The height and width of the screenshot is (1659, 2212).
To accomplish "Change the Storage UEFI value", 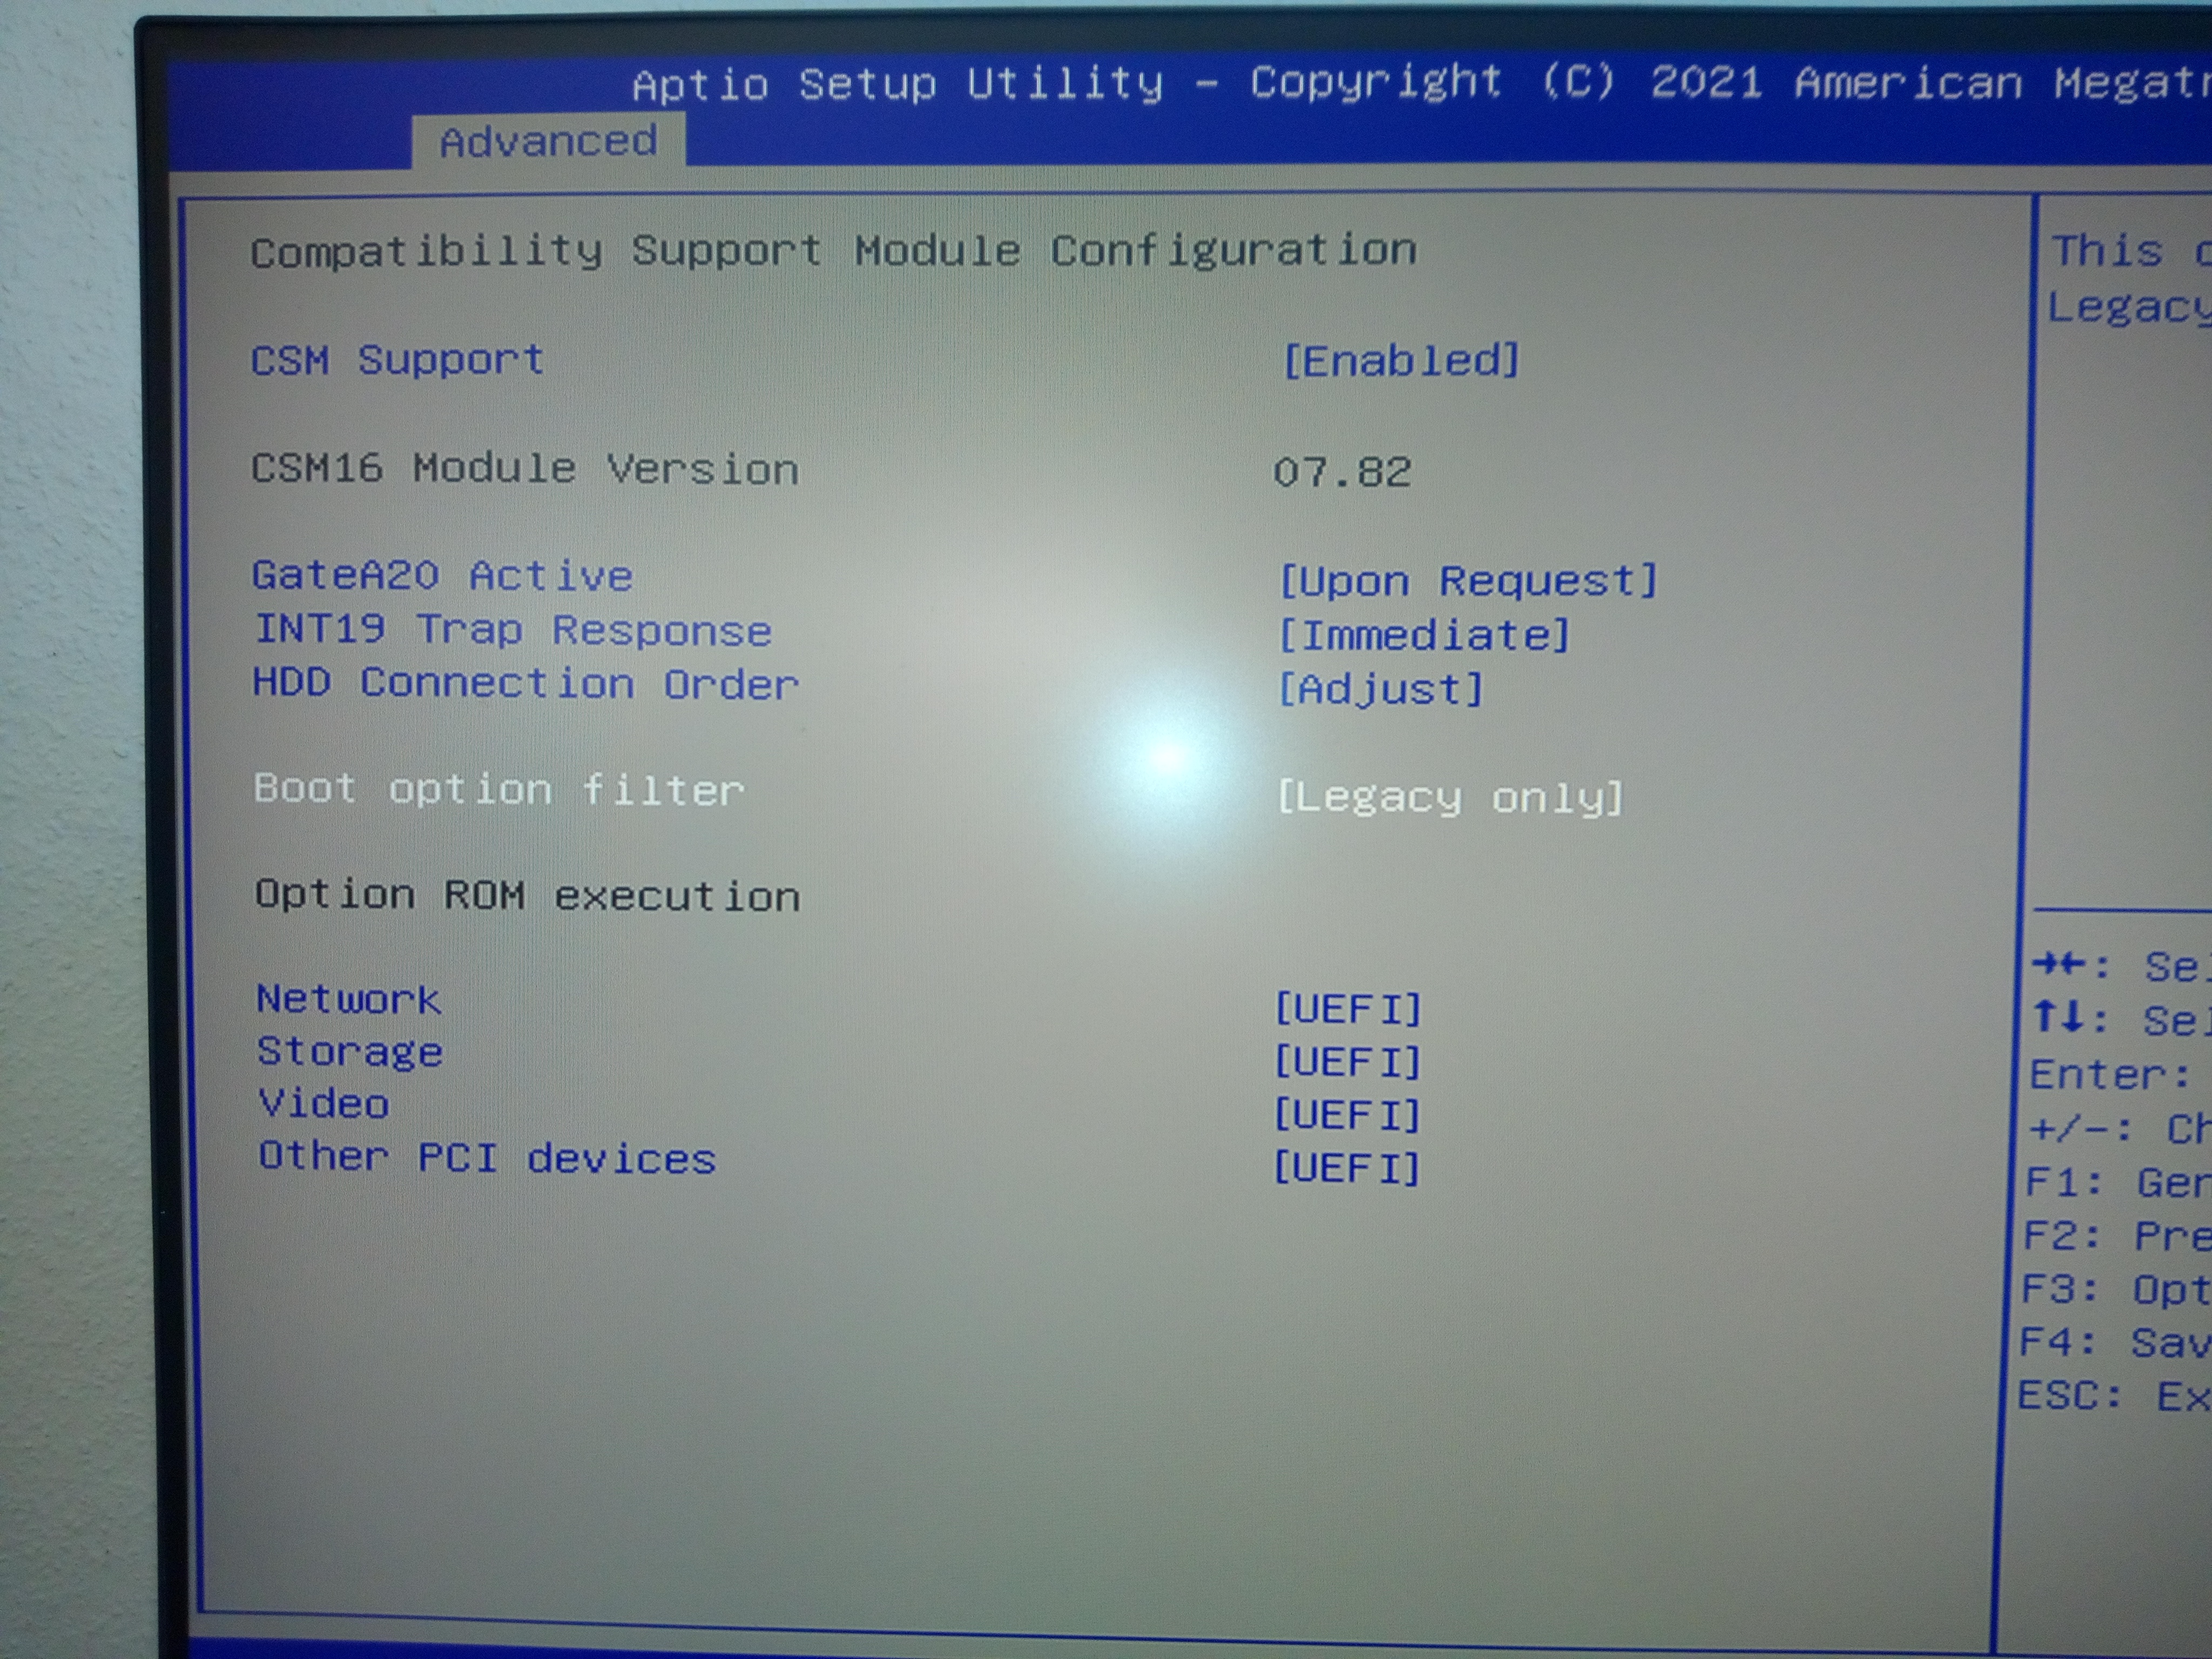I will (x=1347, y=1062).
